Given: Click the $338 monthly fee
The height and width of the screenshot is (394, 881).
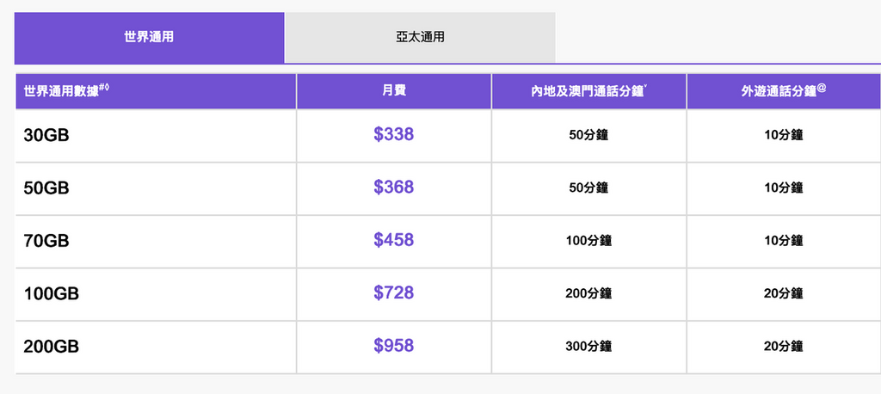Looking at the screenshot, I should (394, 135).
